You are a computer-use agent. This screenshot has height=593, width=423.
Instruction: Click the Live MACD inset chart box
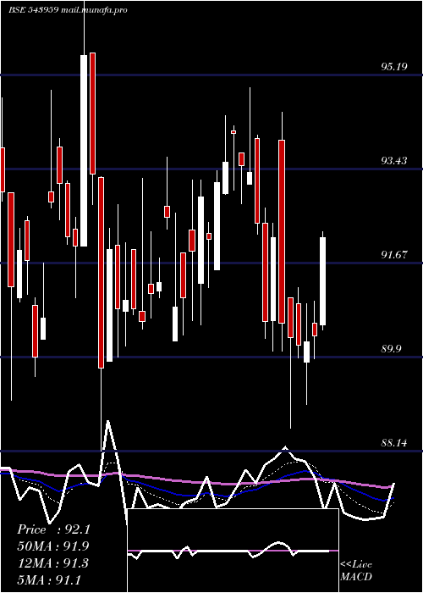[x=233, y=551]
